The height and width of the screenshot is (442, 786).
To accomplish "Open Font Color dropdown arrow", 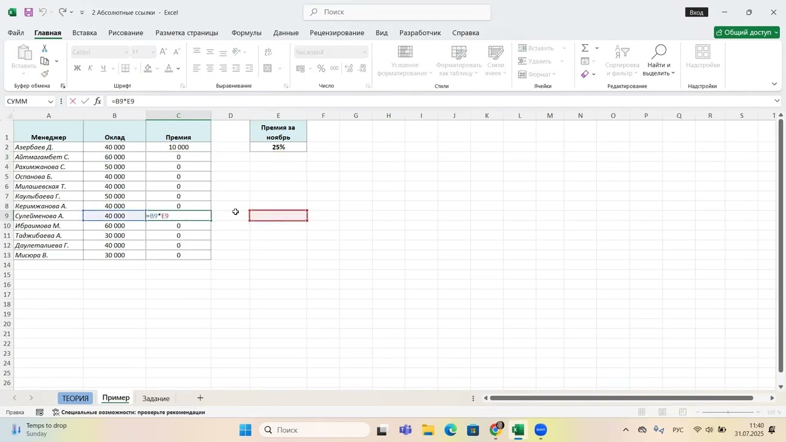I will pos(179,69).
